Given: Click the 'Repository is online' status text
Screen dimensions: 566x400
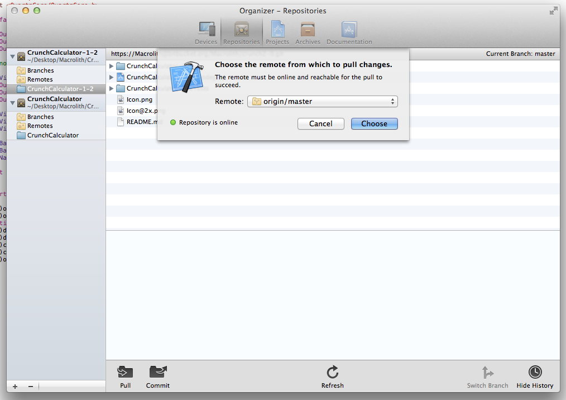Looking at the screenshot, I should click(208, 122).
